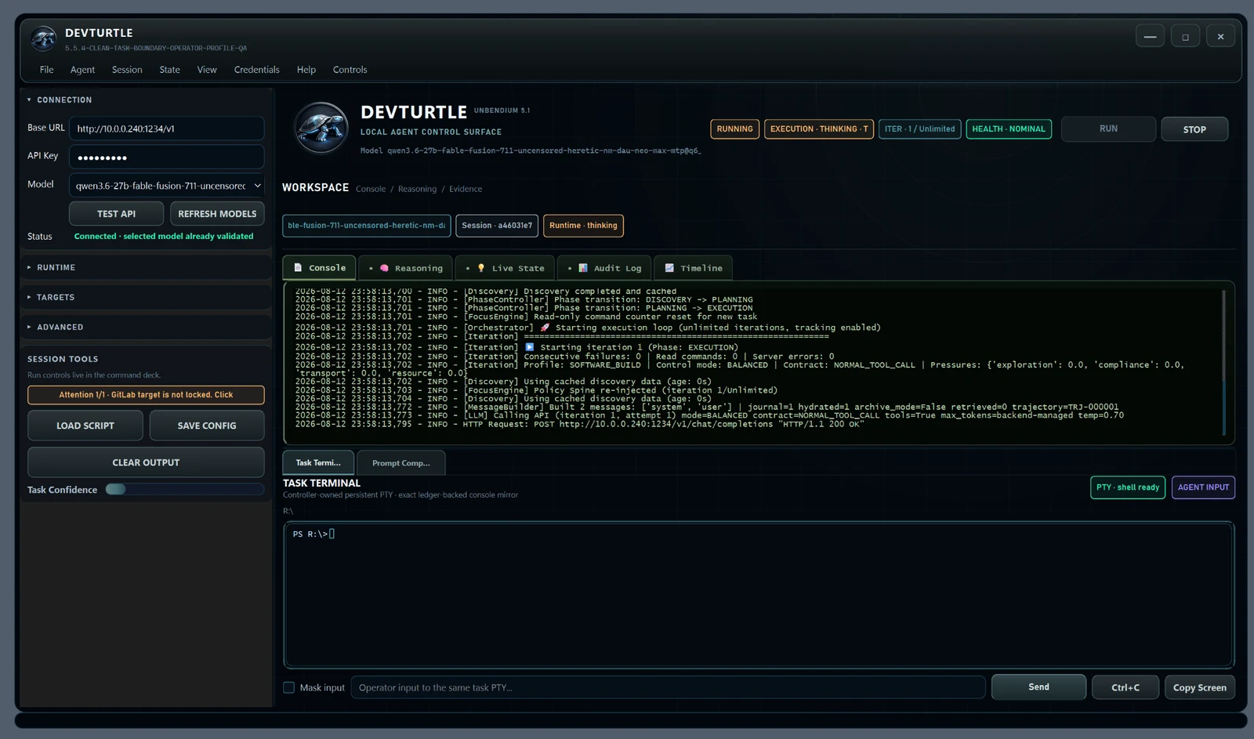The image size is (1254, 739).
Task: Click the bar chart icon on Audit Log tab
Action: click(x=583, y=268)
